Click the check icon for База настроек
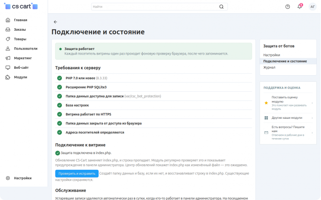This screenshot has height=200, width=321. tap(60, 105)
